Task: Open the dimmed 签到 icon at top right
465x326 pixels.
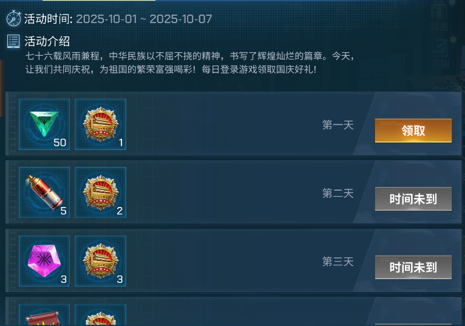Action: click(440, 53)
